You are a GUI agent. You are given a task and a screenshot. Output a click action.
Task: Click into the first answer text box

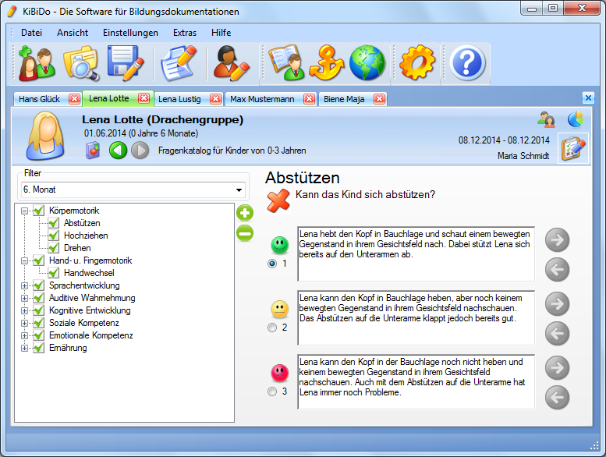click(x=415, y=253)
